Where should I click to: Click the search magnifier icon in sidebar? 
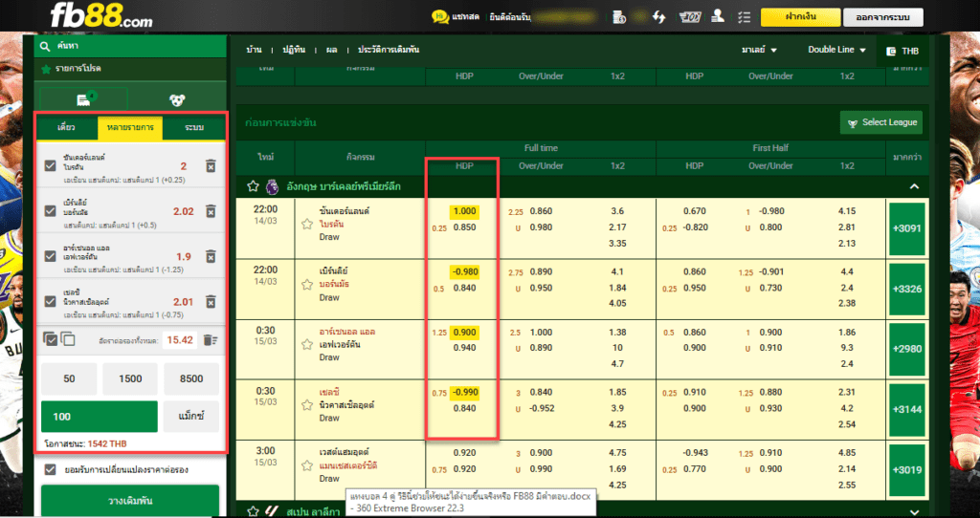(x=44, y=46)
